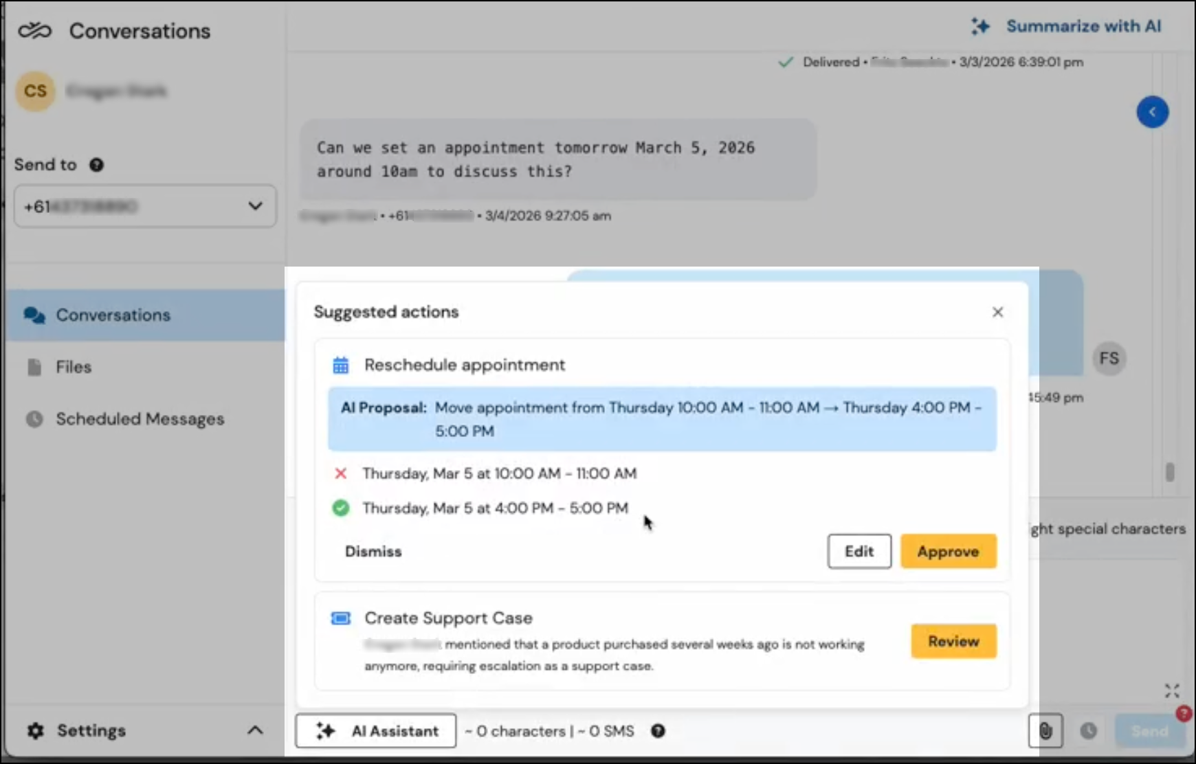Dismiss the reschedule suggestion
1196x764 pixels.
373,552
